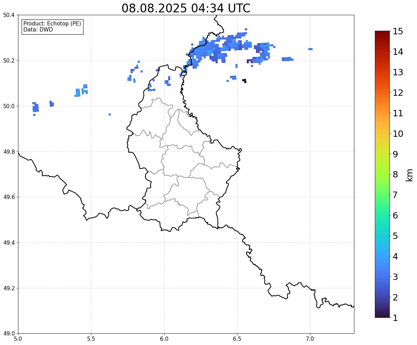The width and height of the screenshot is (417, 345).
Task: Click the colorbar tick label 6
Action: click(x=395, y=215)
